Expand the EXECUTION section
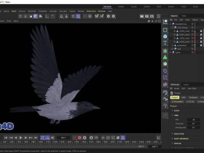 pos(172,133)
